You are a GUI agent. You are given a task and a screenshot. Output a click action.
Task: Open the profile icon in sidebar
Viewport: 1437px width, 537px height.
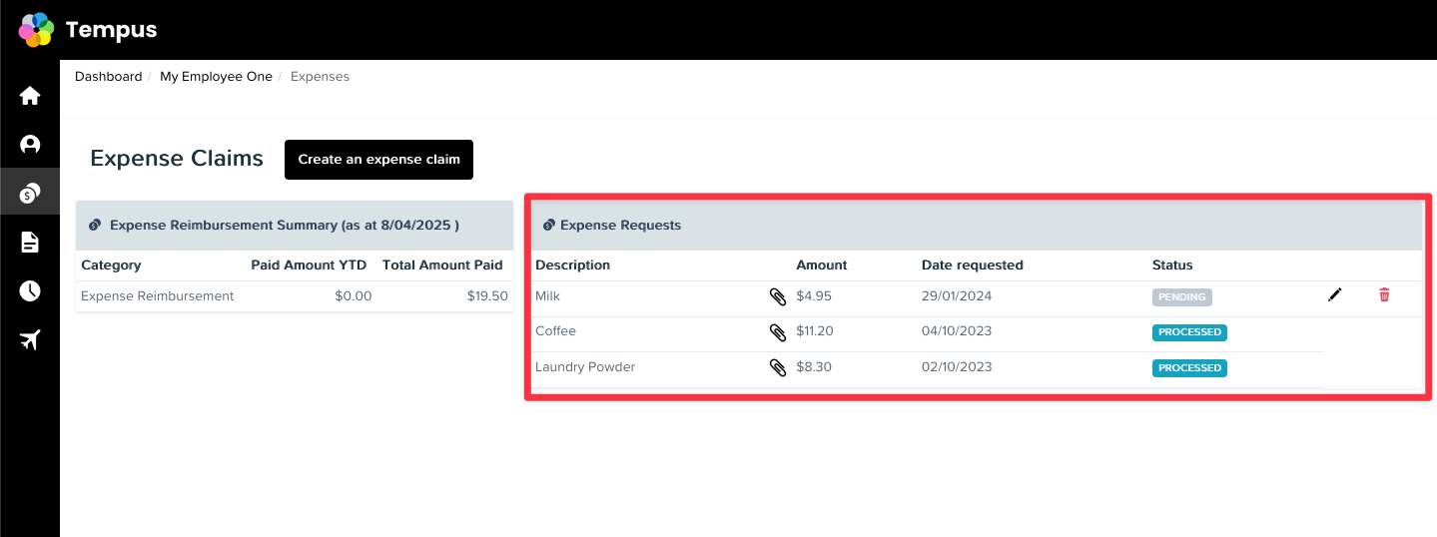click(x=30, y=145)
